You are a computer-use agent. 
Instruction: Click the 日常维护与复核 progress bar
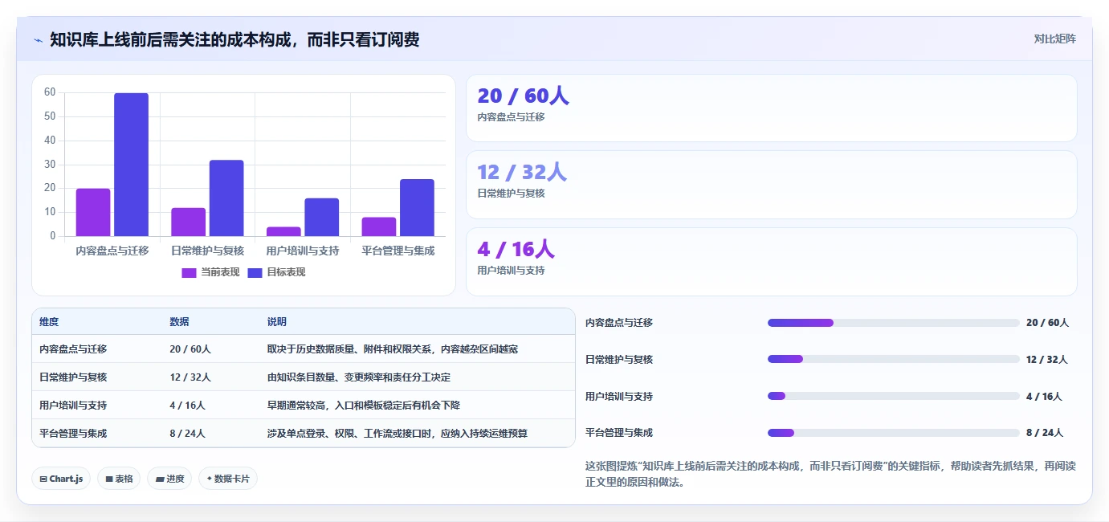tap(893, 359)
